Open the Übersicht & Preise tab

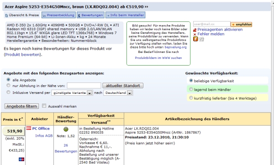pos(22,15)
